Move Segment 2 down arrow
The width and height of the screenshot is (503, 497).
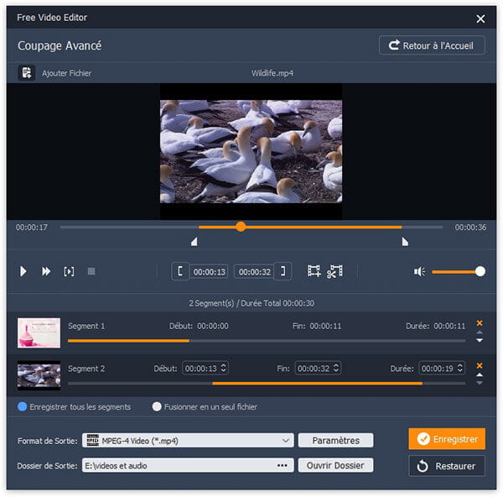pyautogui.click(x=480, y=383)
